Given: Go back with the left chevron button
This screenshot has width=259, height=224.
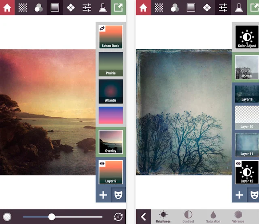Looking at the screenshot, I should click(x=143, y=217).
